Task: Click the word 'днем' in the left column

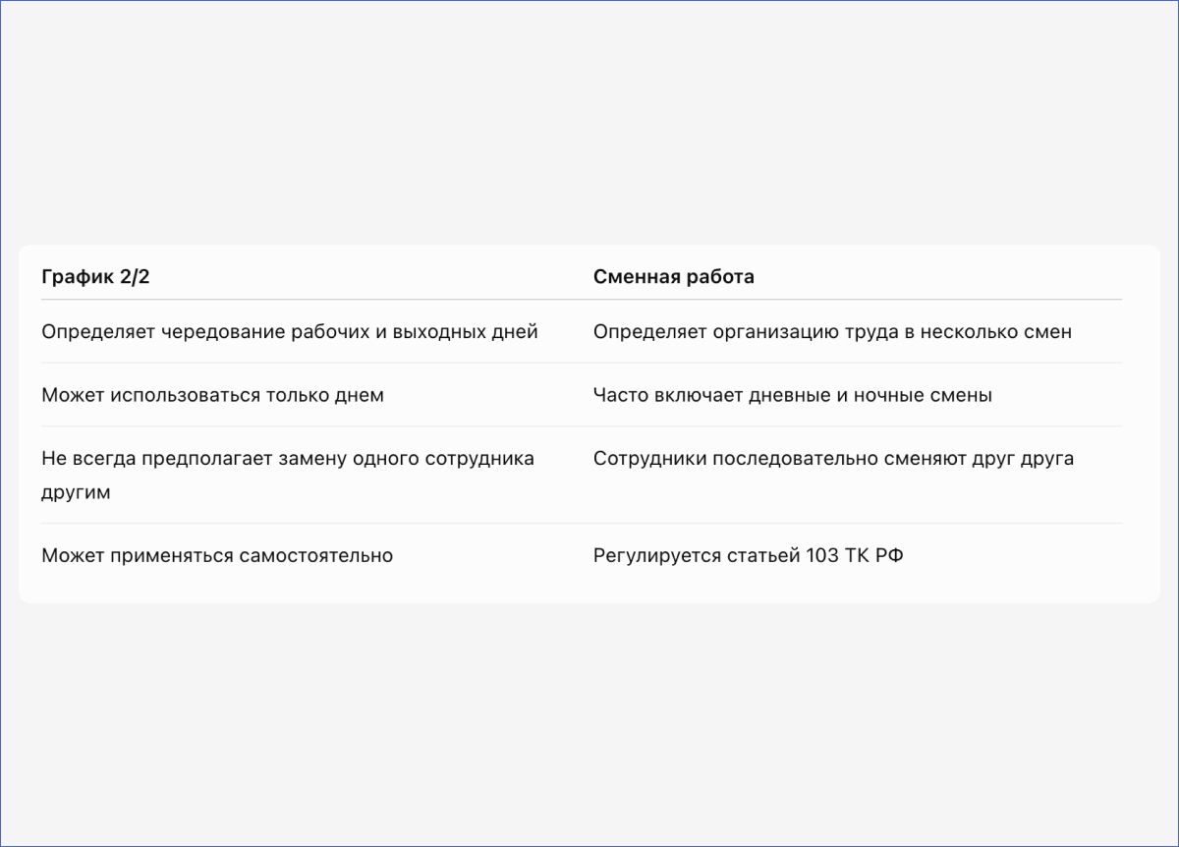Action: pos(362,395)
